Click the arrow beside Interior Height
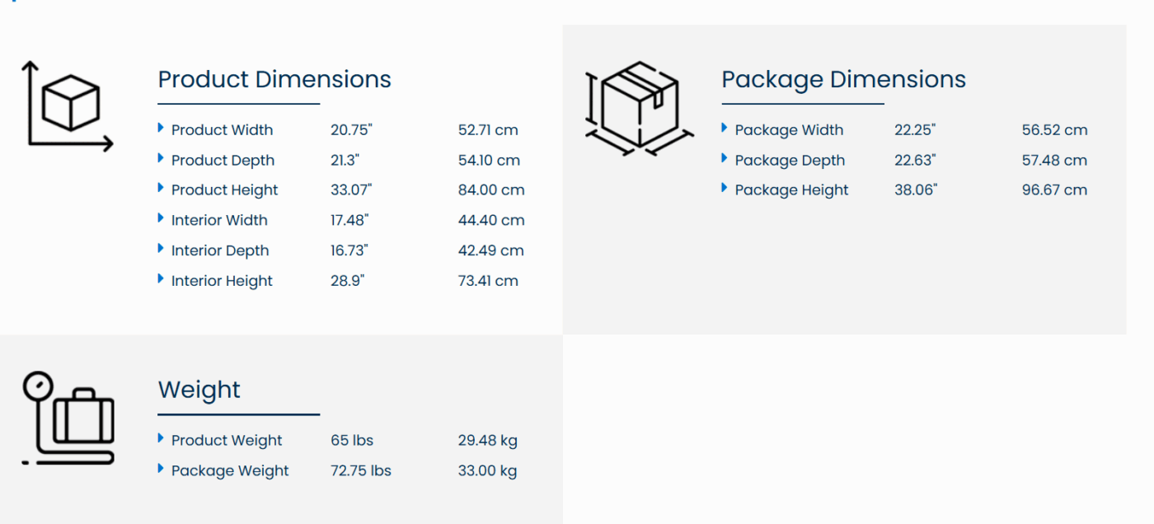Viewport: 1154px width, 524px height. (x=161, y=278)
